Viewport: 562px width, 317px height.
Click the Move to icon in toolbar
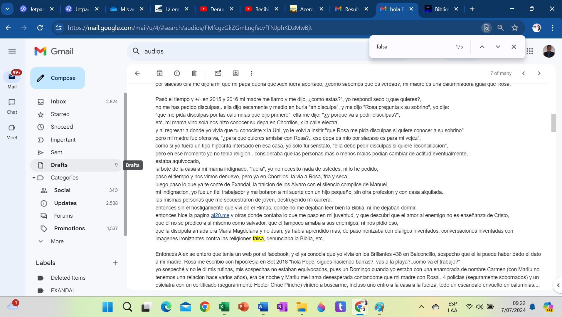point(235,73)
